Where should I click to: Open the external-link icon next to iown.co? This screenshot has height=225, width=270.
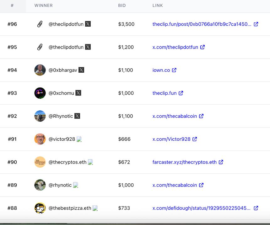click(x=175, y=70)
